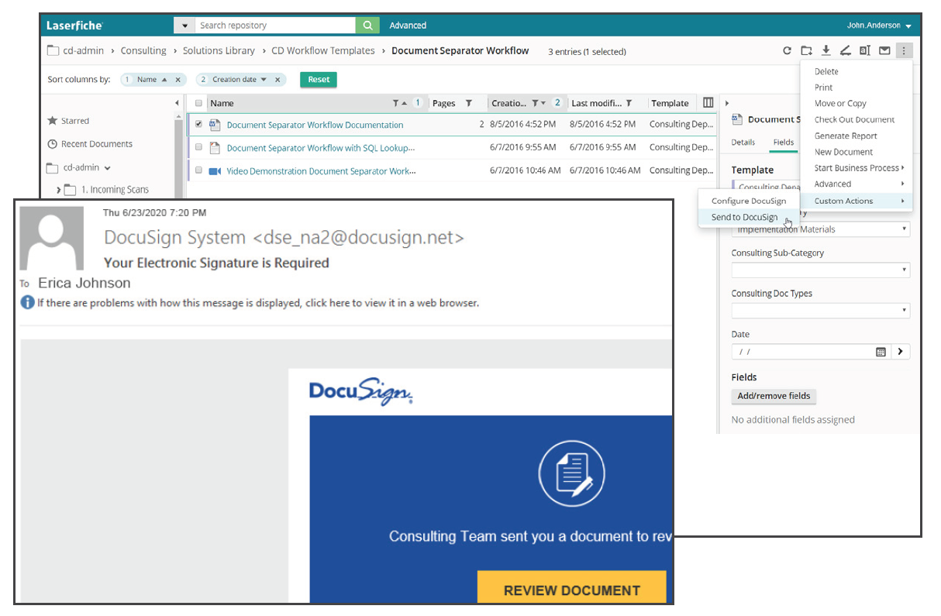Image resolution: width=941 pixels, height=616 pixels.
Task: Click the rename text icon in the toolbar
Action: 865,51
